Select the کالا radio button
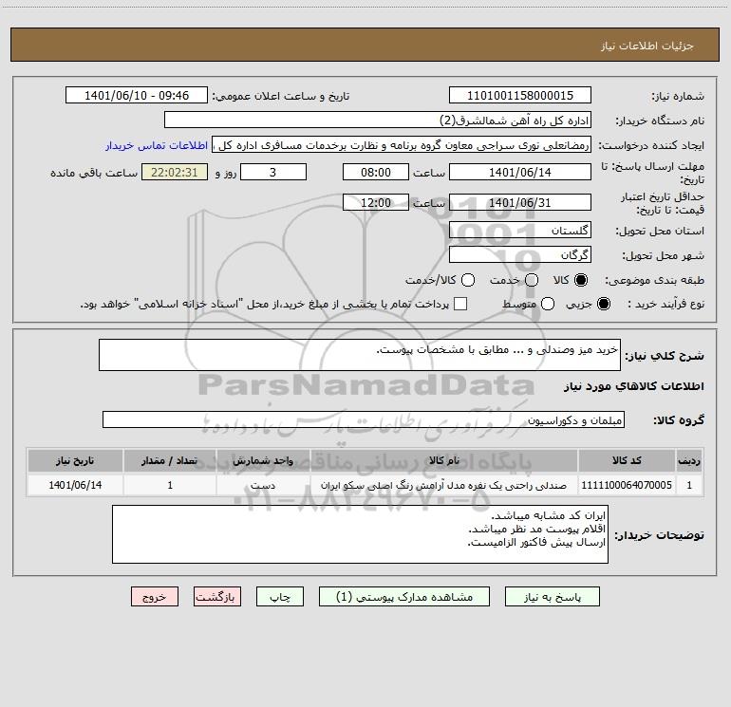731x707 pixels. 581,280
